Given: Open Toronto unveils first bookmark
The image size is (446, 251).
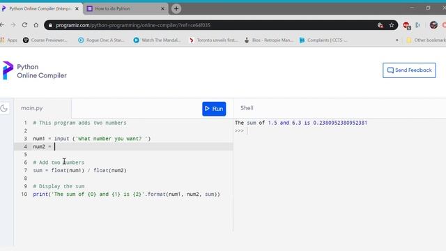Looking at the screenshot, I should point(213,40).
